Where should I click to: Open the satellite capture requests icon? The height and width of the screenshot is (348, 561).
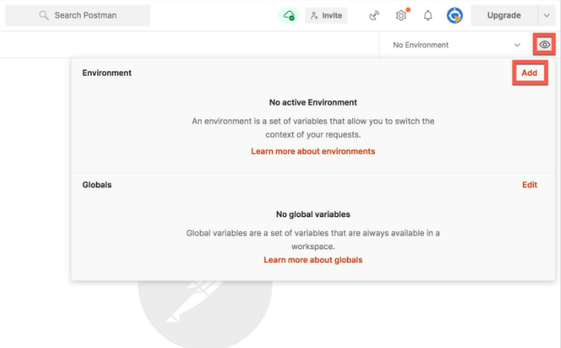click(374, 15)
